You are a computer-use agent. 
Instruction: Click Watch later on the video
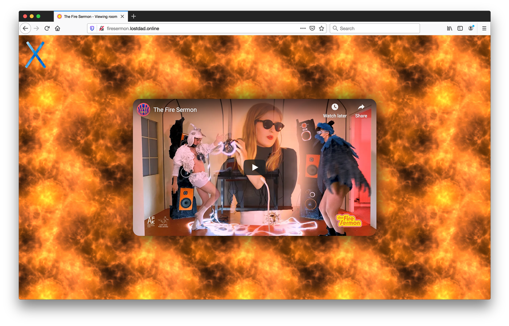(x=334, y=110)
